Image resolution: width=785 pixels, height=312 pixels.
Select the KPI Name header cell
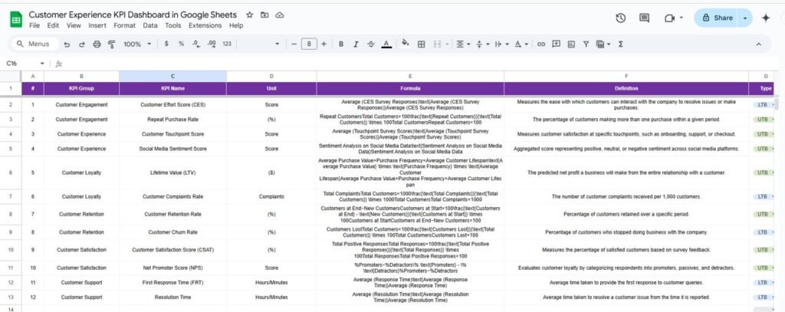172,89
